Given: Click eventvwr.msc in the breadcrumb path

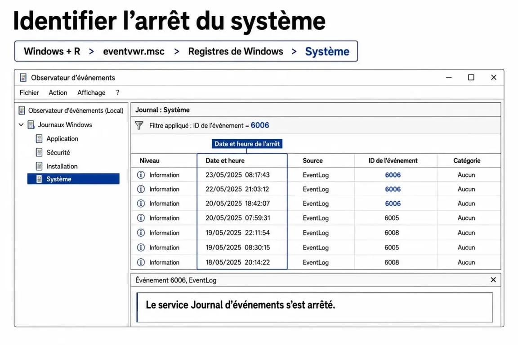Looking at the screenshot, I should pos(134,51).
